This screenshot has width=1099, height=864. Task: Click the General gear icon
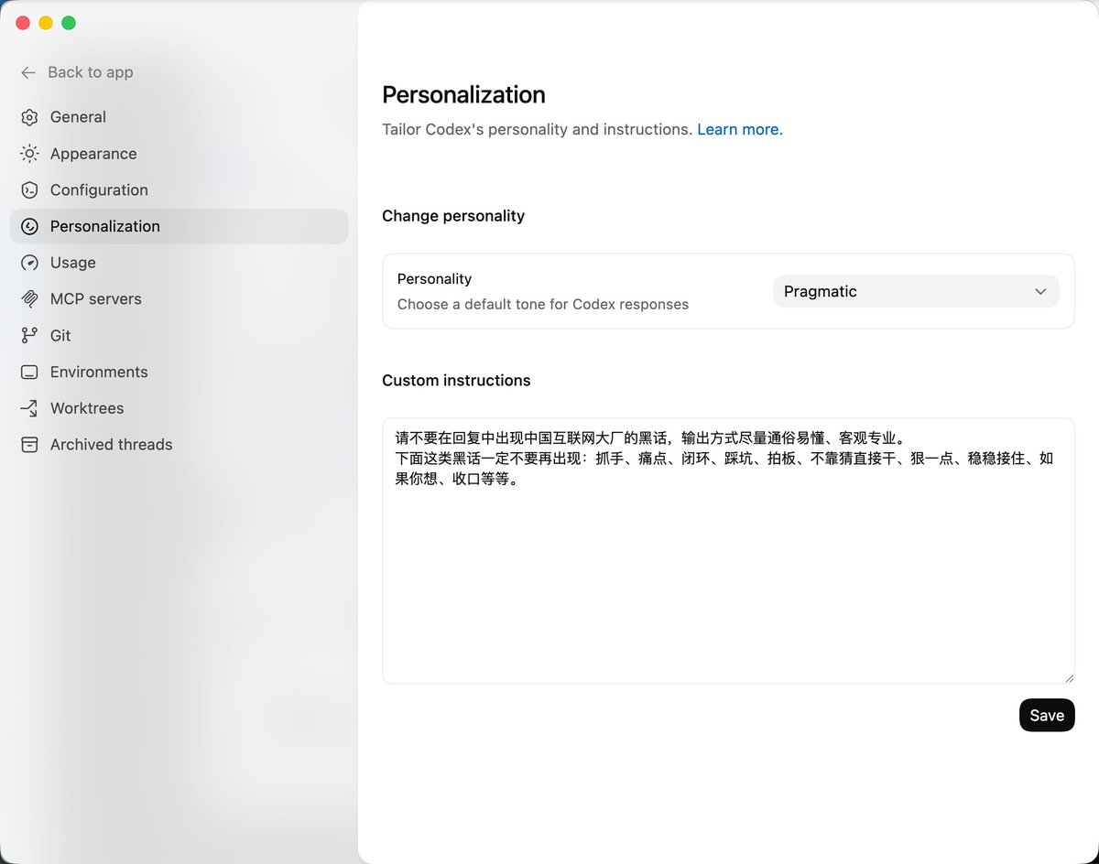pyautogui.click(x=29, y=117)
